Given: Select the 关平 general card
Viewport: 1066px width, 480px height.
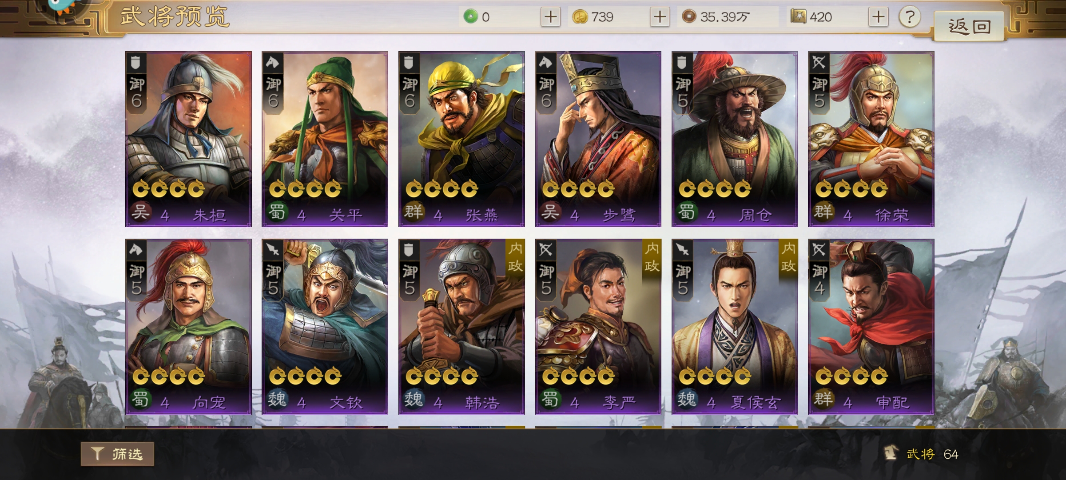Looking at the screenshot, I should [325, 139].
